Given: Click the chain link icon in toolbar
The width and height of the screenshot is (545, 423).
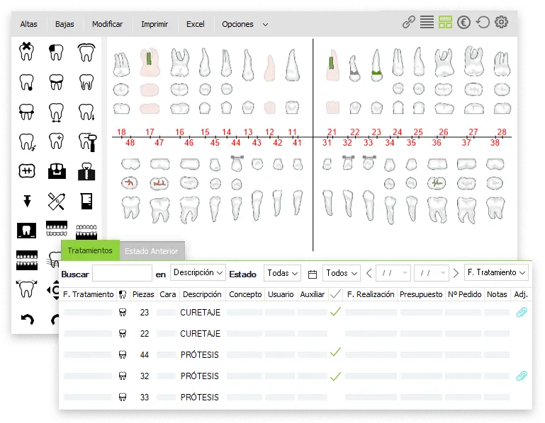Looking at the screenshot, I should coord(408,23).
